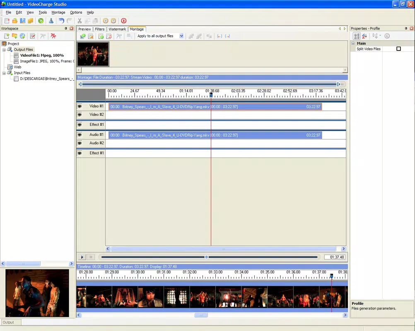Collapse the Input Files tree node

point(4,73)
